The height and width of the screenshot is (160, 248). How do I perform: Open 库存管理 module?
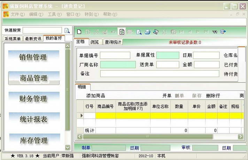tap(34, 140)
